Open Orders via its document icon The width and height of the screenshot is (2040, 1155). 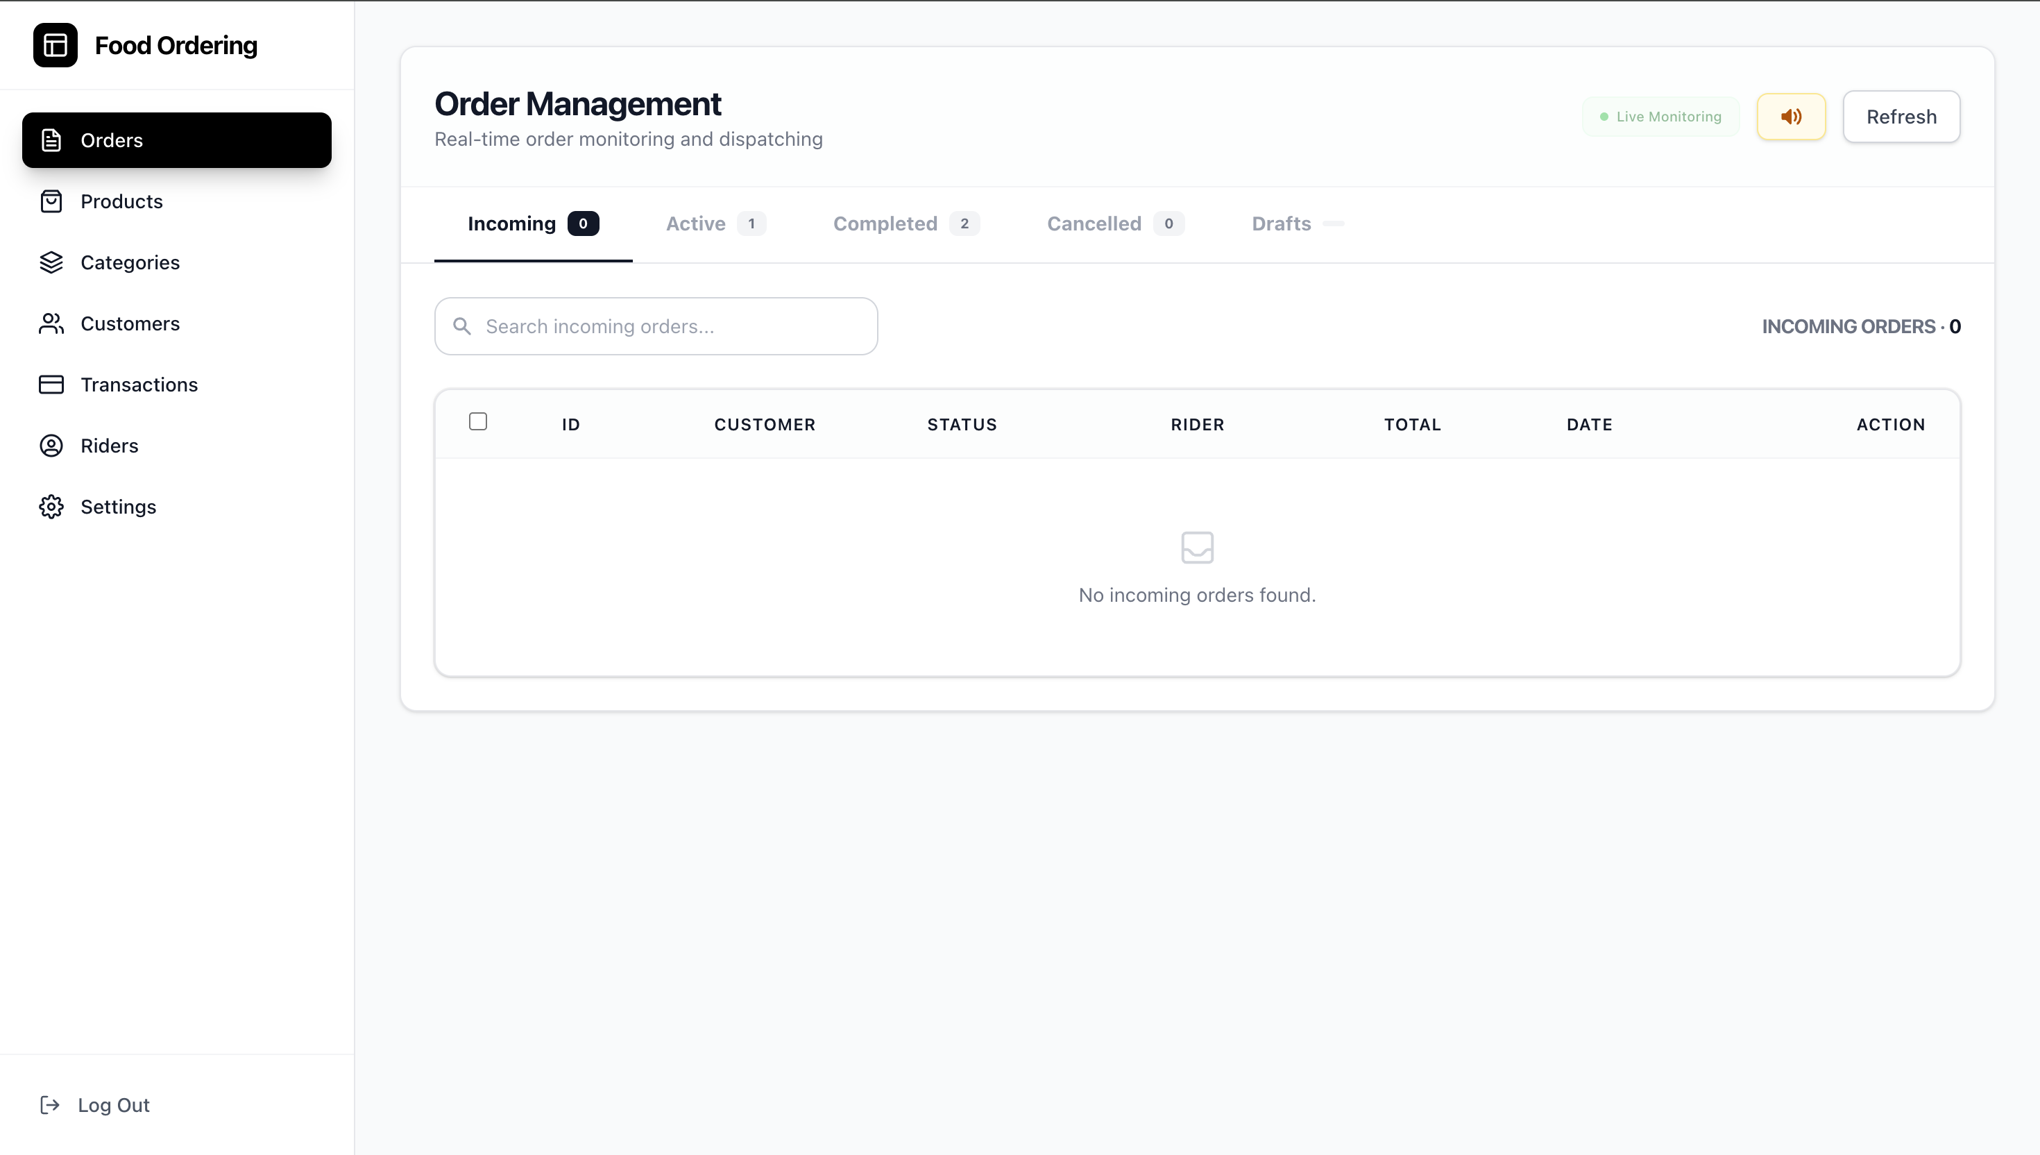(x=51, y=140)
